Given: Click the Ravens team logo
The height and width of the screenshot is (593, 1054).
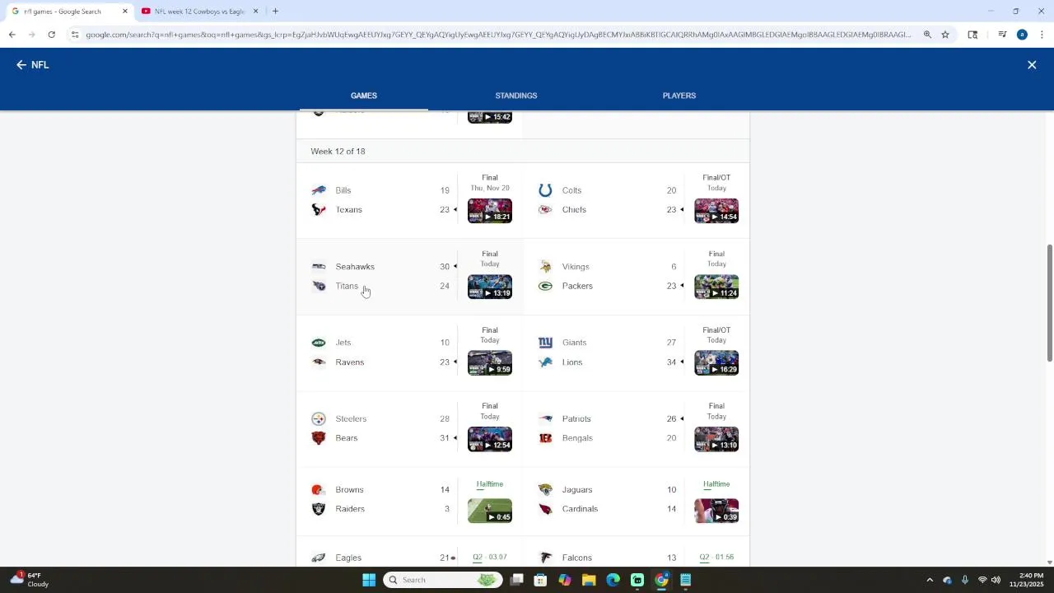Looking at the screenshot, I should 319,362.
